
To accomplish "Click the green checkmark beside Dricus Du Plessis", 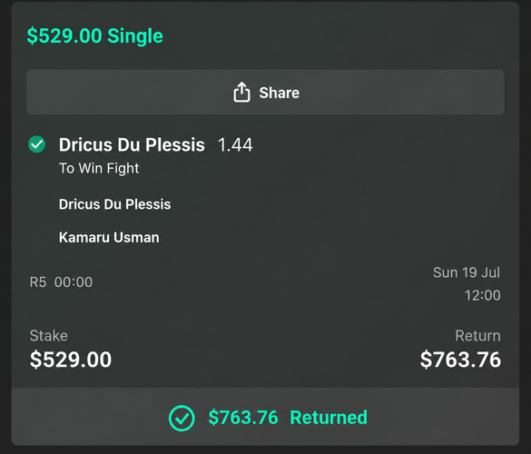I will coord(37,144).
